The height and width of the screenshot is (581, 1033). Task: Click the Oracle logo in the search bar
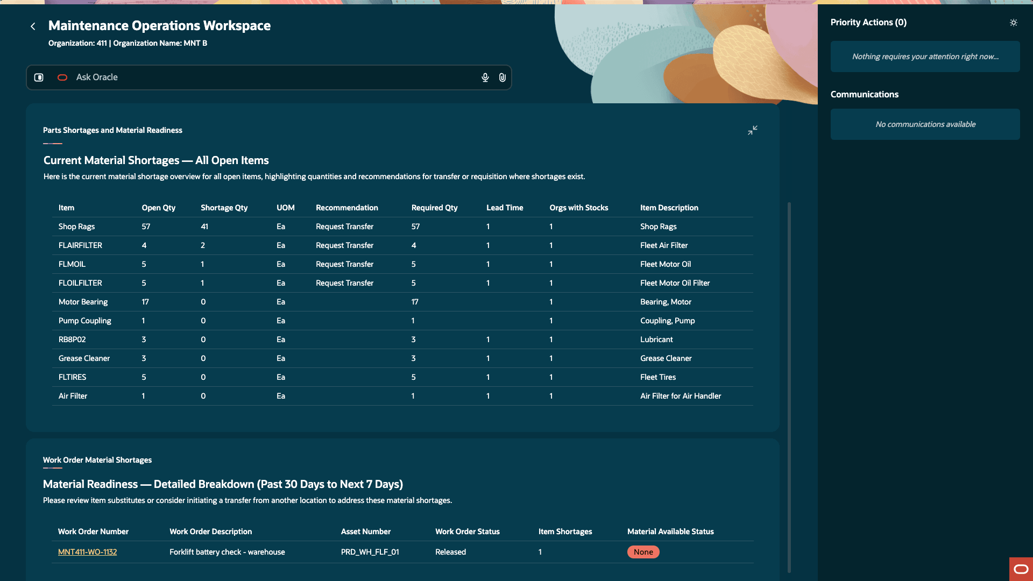[x=62, y=77]
